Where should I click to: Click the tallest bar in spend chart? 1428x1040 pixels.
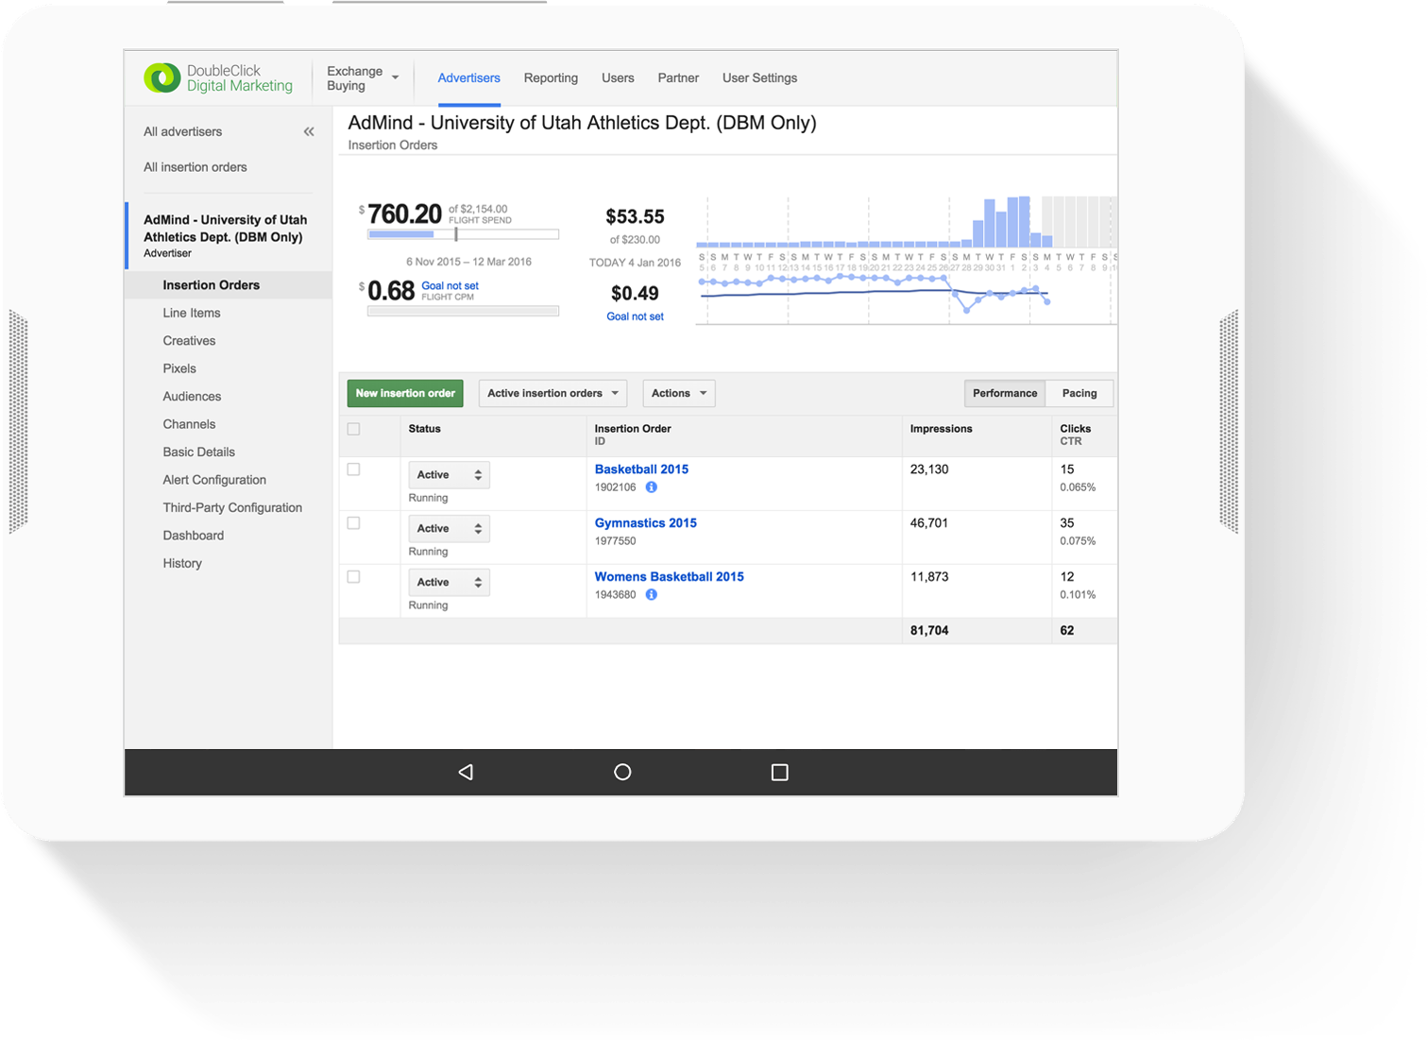[x=1024, y=222]
